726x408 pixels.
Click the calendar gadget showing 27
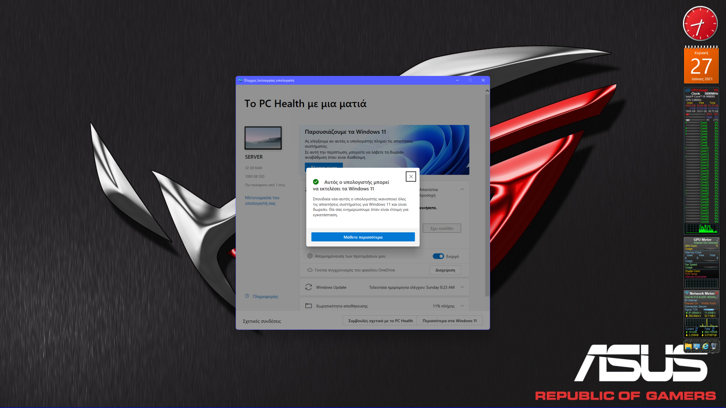pyautogui.click(x=701, y=65)
